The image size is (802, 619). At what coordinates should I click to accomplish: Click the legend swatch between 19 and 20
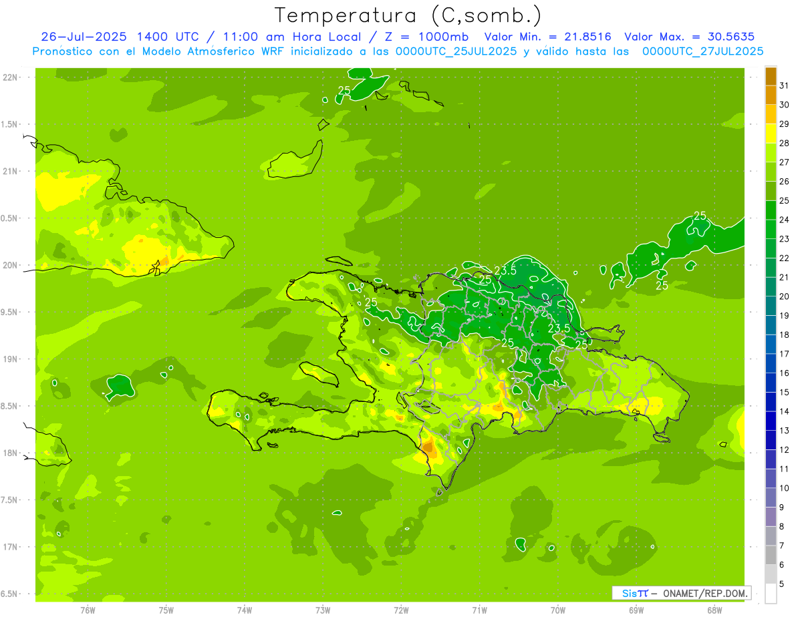771,306
